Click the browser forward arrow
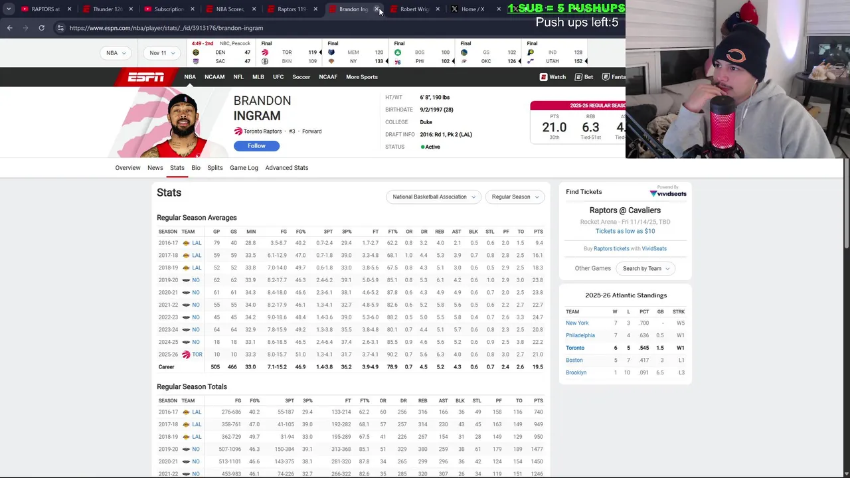850x478 pixels. coord(25,28)
